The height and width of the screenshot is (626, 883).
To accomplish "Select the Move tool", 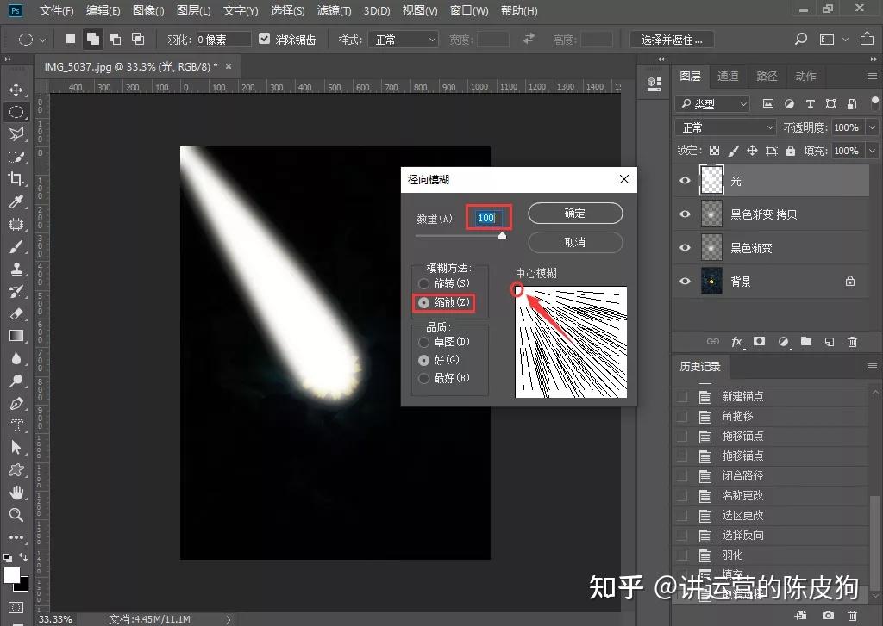I will pyautogui.click(x=16, y=90).
